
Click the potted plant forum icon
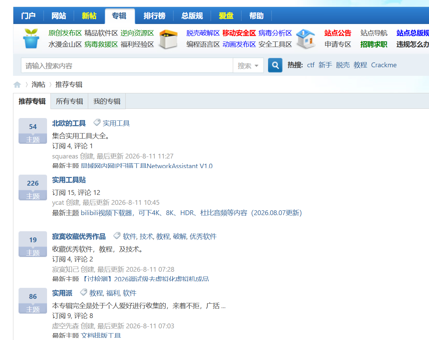coord(31,38)
